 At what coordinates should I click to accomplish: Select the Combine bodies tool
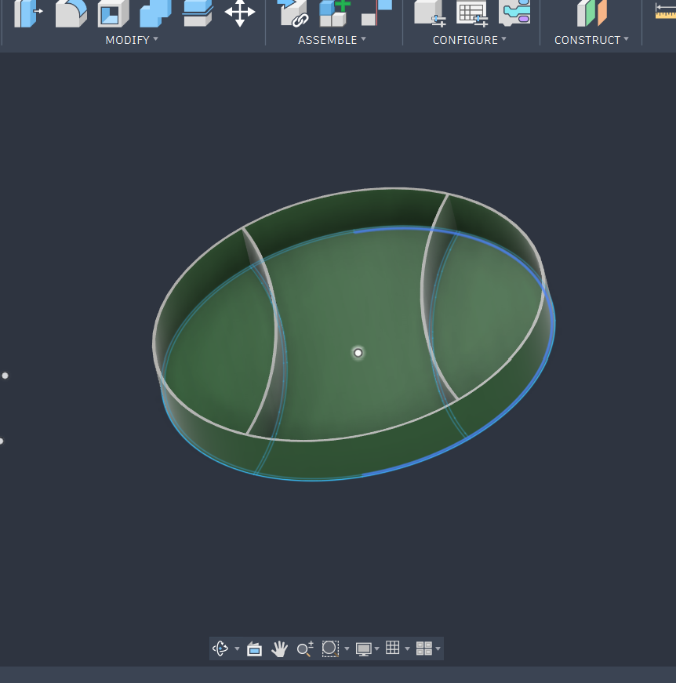155,13
